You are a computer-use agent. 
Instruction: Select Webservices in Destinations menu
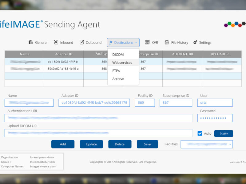(123, 63)
